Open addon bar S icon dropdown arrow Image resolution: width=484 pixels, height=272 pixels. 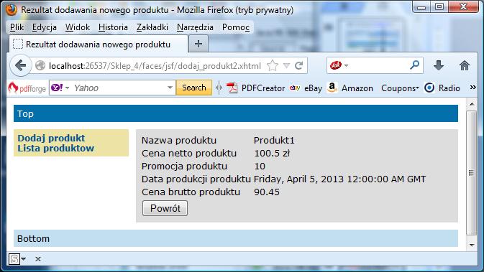pos(24,259)
